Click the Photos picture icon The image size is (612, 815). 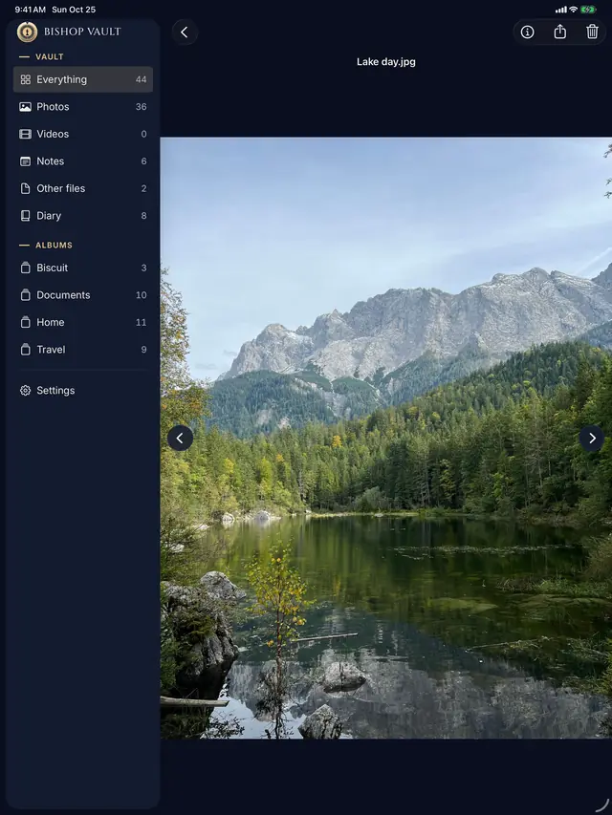(x=25, y=107)
